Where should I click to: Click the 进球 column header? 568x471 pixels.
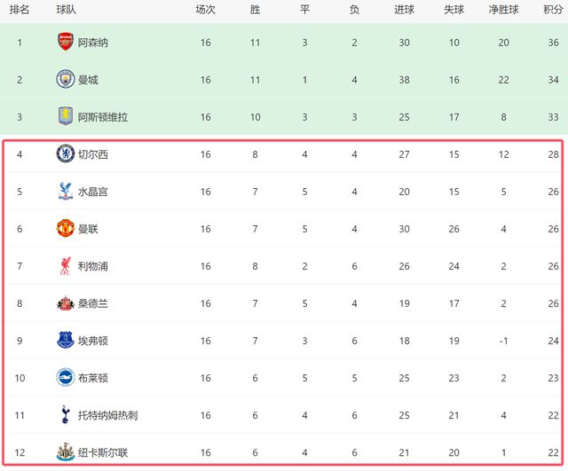pos(404,11)
